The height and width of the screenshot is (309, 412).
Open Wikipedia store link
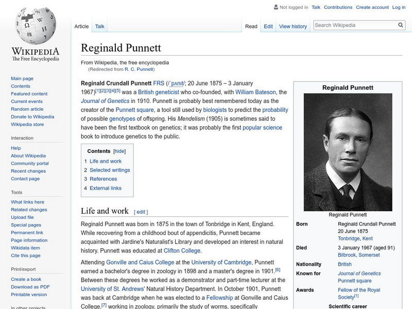[x=27, y=124]
